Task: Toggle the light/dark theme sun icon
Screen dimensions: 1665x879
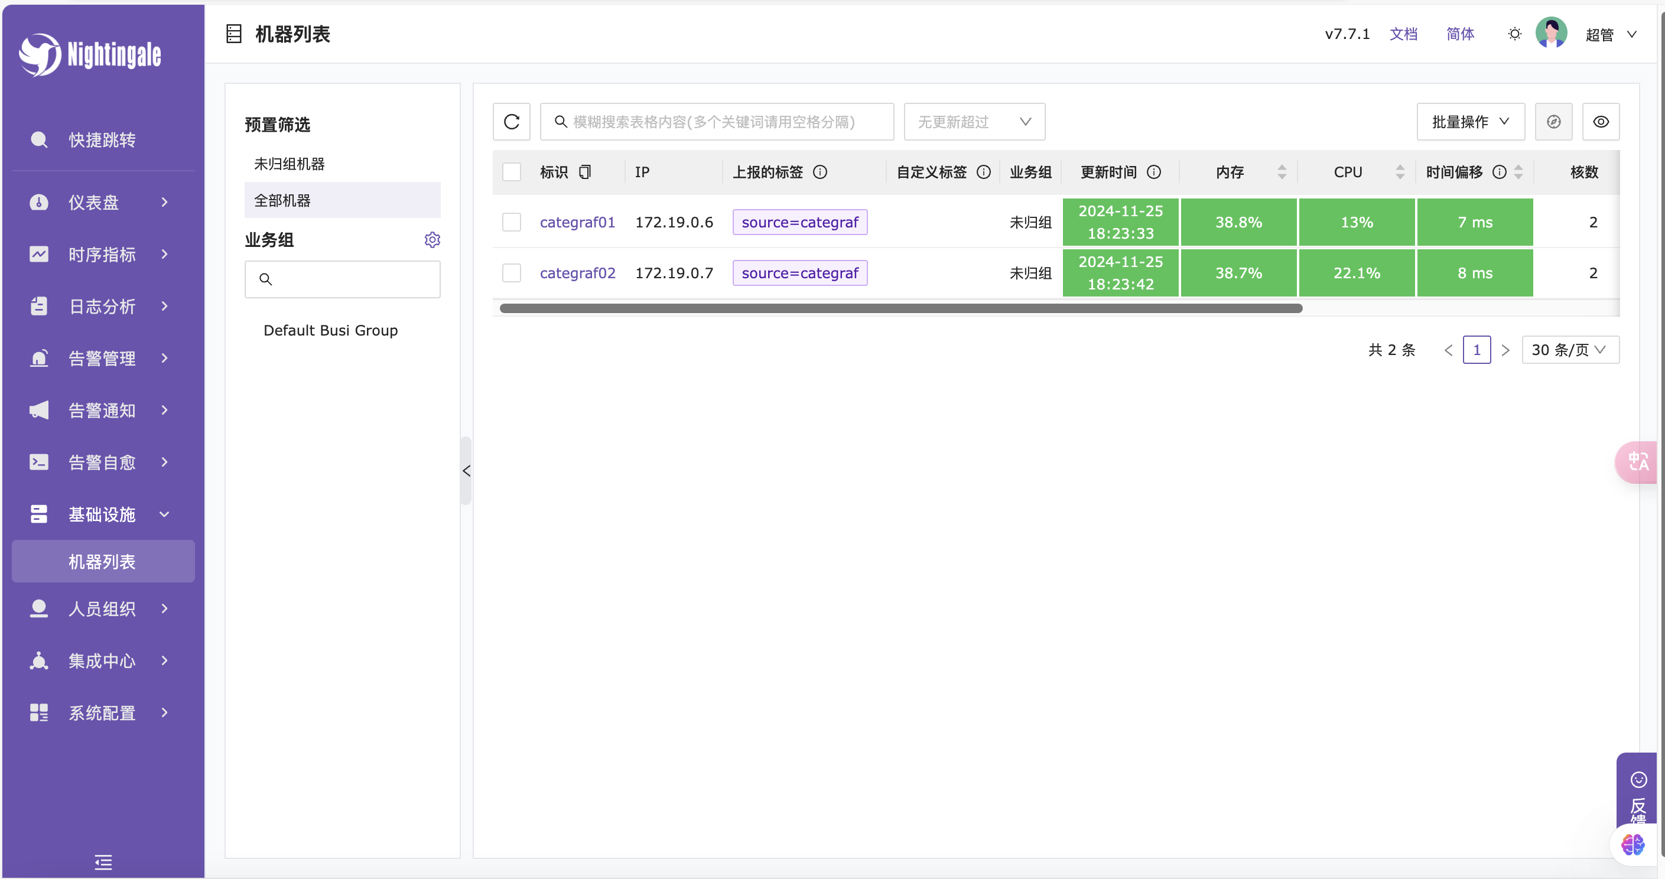Action: [1514, 34]
